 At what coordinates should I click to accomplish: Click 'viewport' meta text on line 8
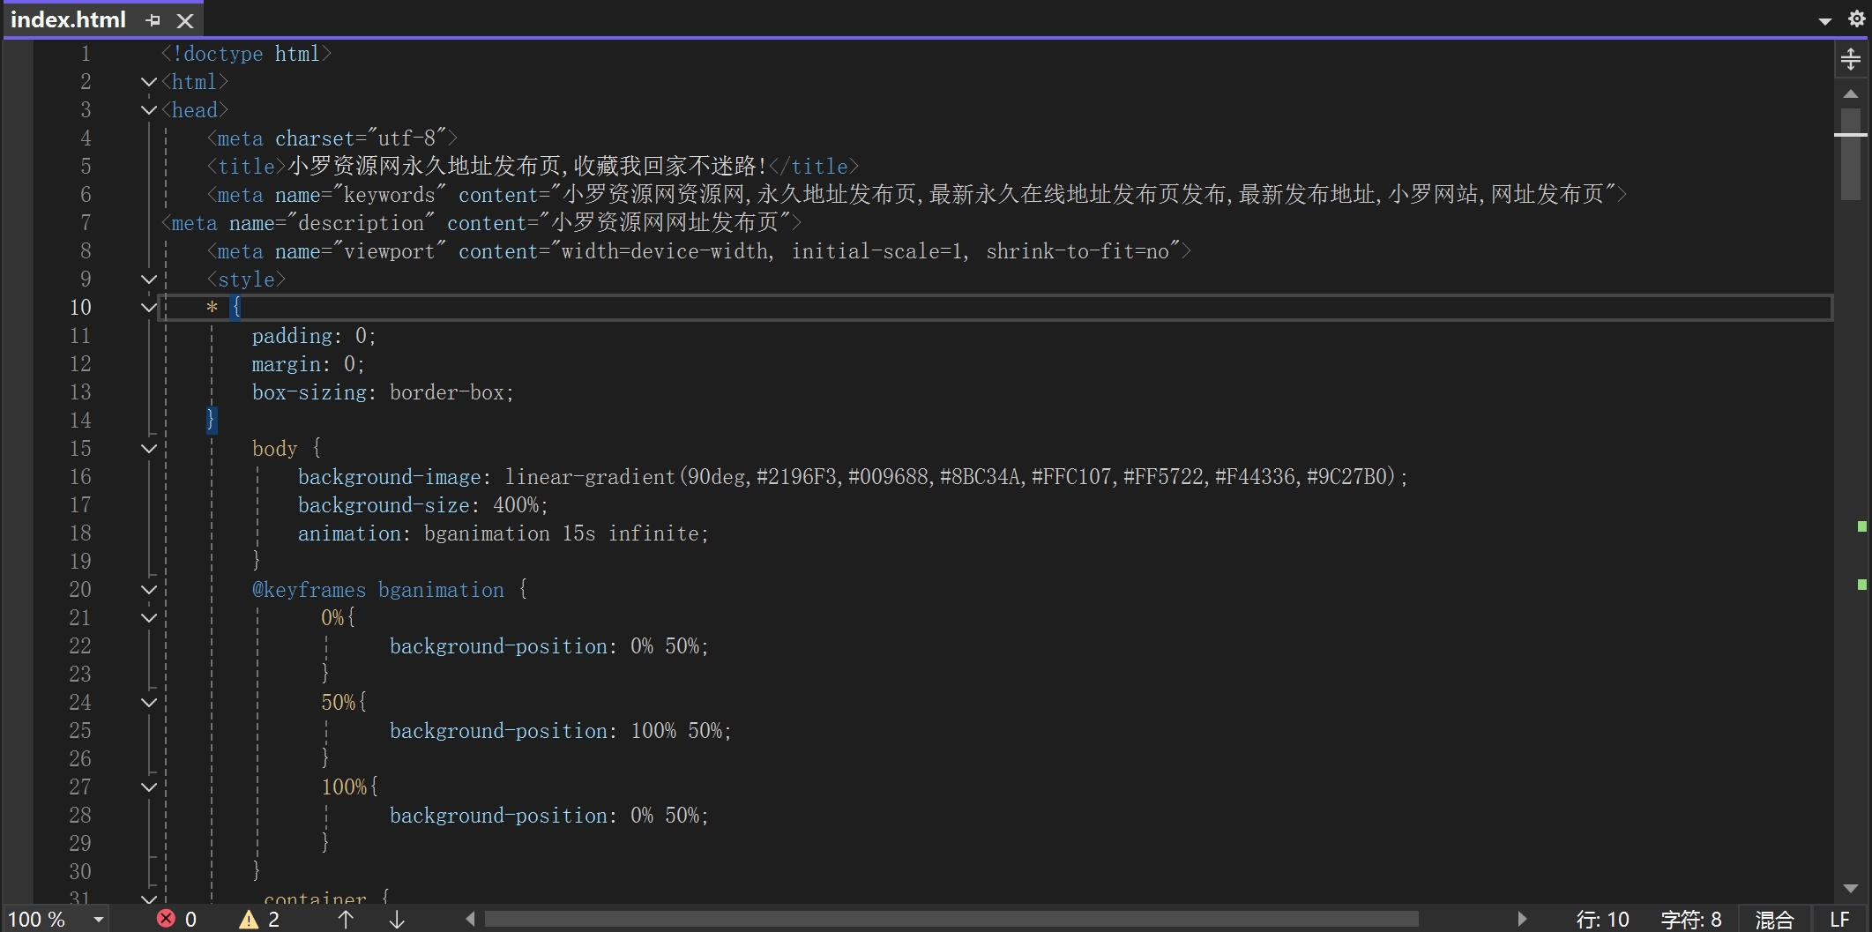tap(699, 251)
